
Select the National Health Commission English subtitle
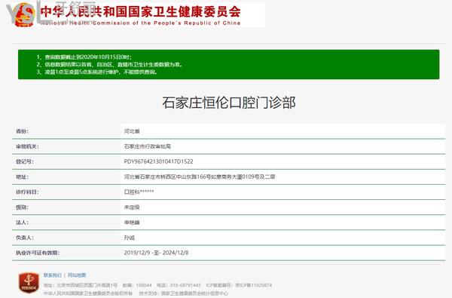[140, 23]
